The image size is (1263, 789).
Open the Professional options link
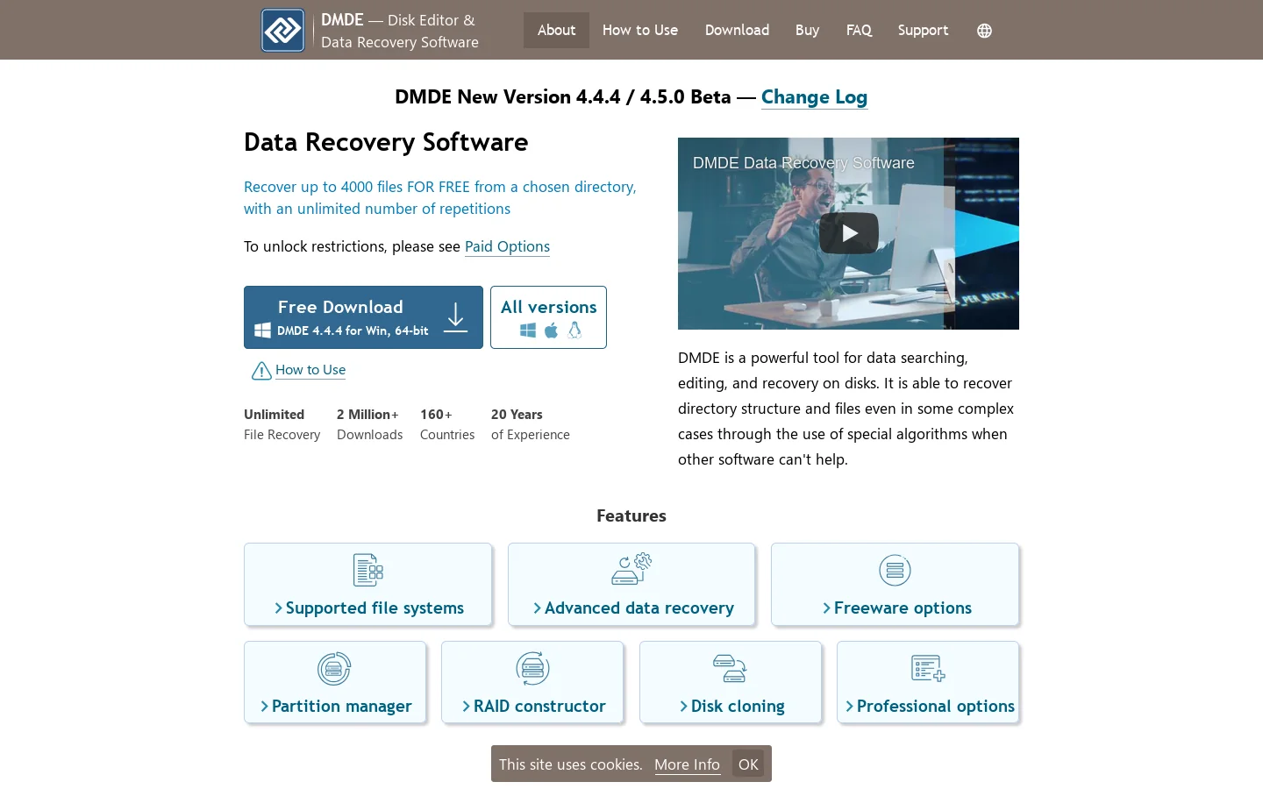click(935, 706)
